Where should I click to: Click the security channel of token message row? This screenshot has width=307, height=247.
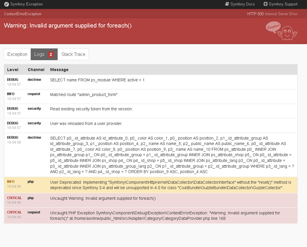(x=34, y=109)
